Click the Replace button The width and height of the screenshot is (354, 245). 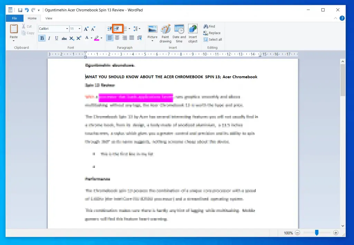(212, 33)
